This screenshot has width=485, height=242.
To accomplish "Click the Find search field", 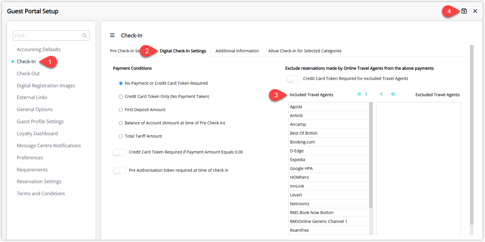I will point(51,36).
